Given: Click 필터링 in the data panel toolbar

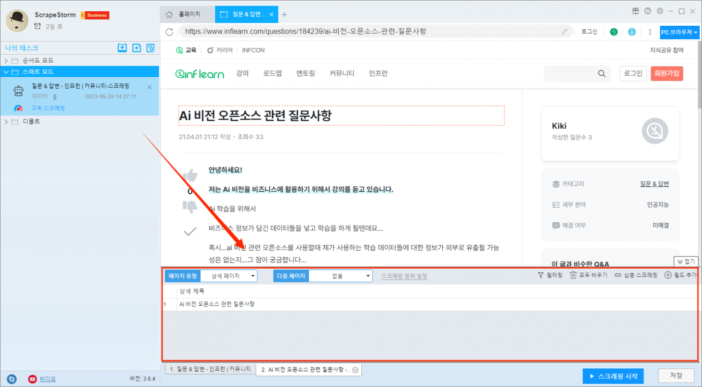Looking at the screenshot, I should click(x=550, y=275).
